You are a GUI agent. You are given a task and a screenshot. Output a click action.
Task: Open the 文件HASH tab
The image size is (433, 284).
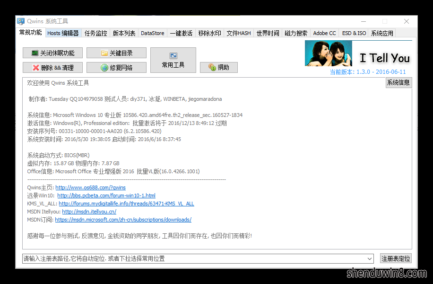click(x=239, y=33)
